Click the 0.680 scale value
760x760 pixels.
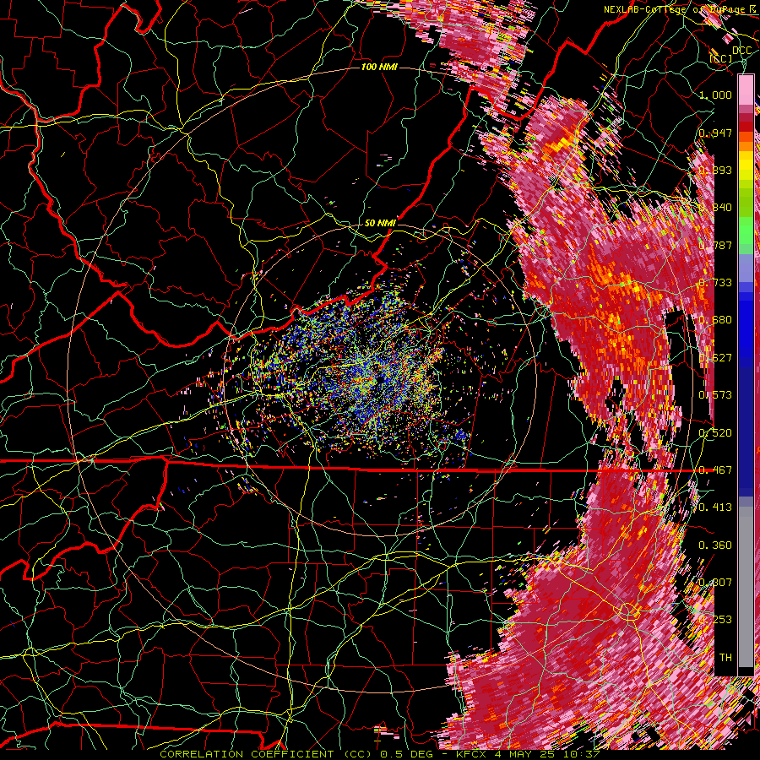point(715,320)
